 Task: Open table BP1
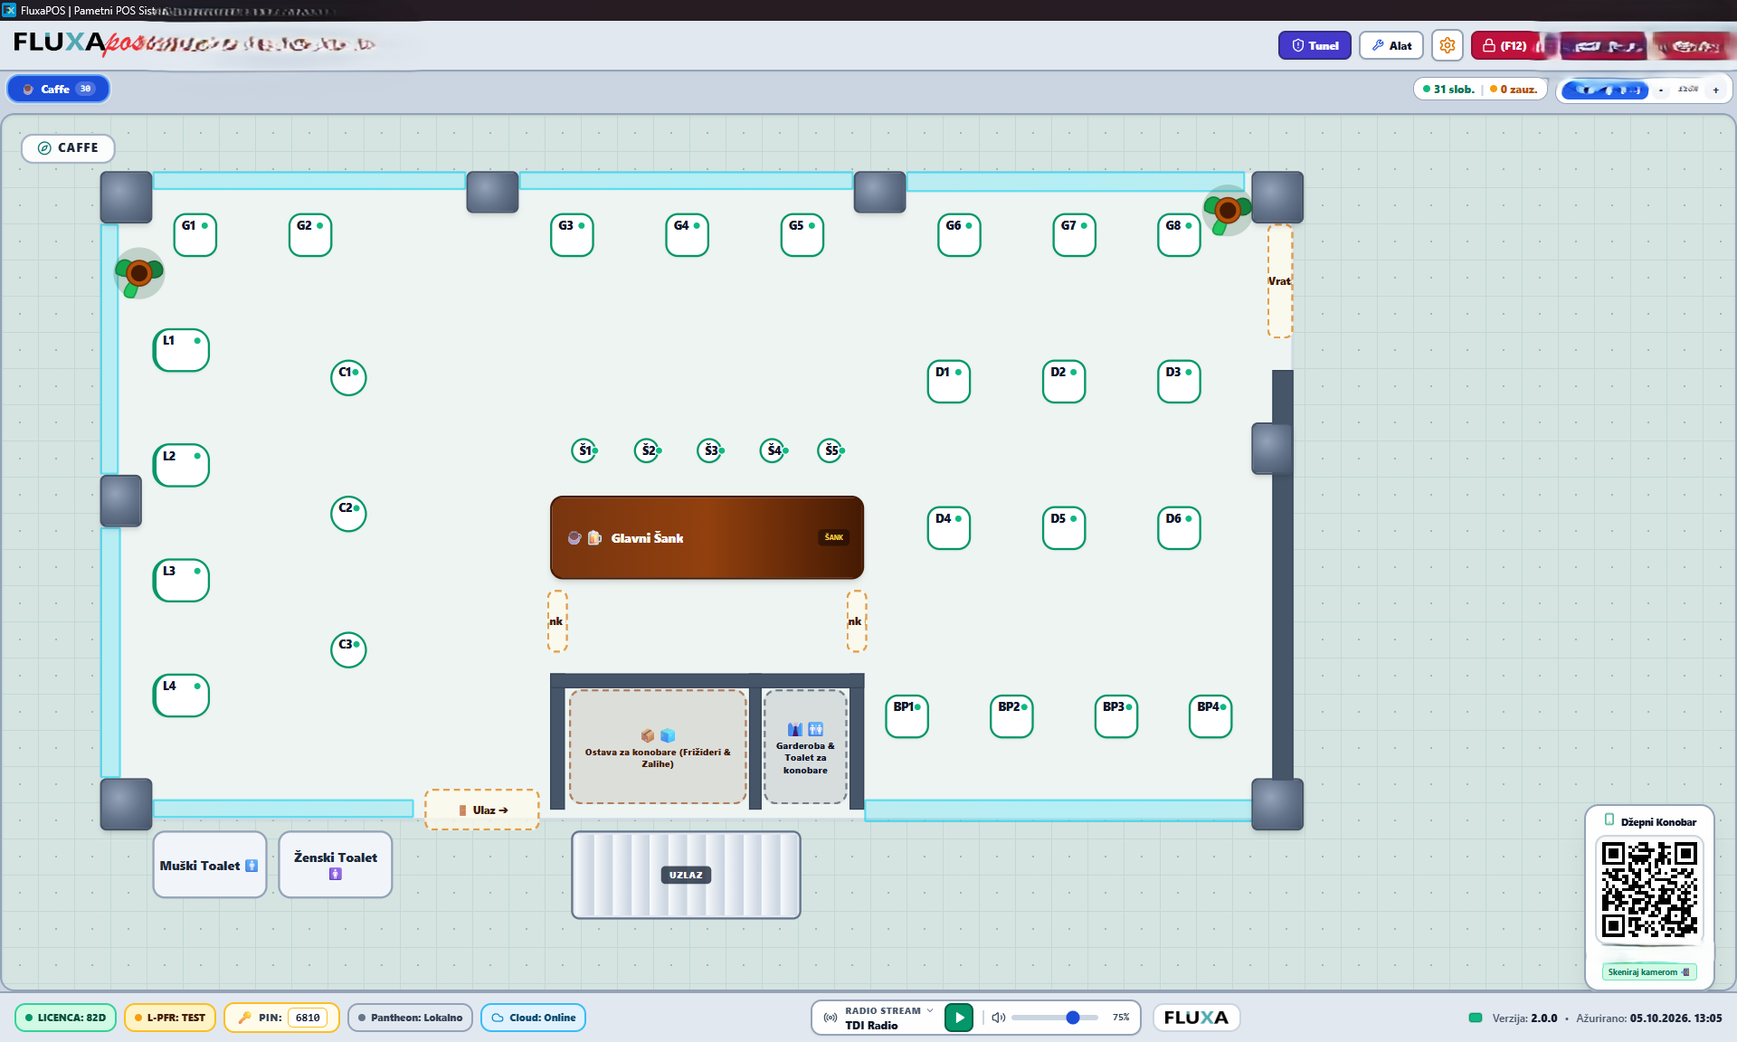pyautogui.click(x=906, y=716)
